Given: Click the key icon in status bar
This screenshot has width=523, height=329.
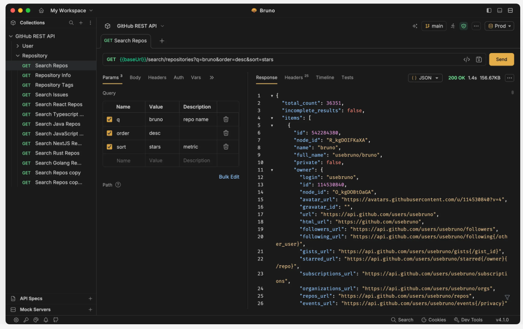Looking at the screenshot, I should tap(26, 319).
